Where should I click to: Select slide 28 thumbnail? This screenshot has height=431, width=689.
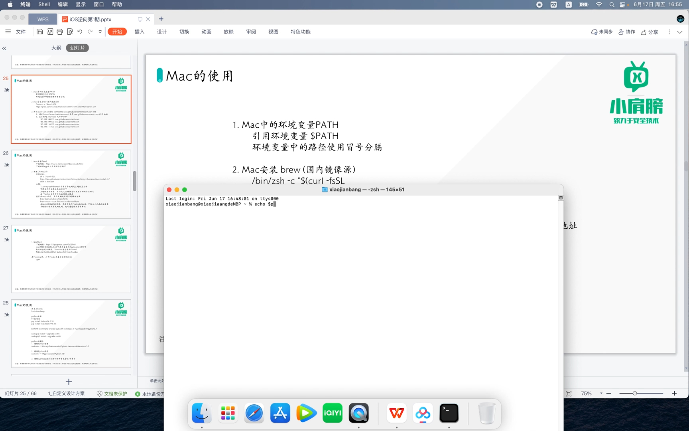(x=71, y=334)
